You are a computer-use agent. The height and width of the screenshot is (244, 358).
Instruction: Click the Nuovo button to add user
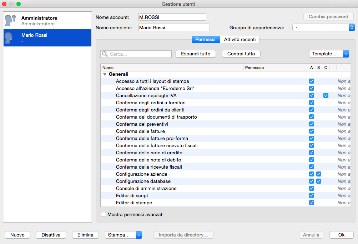click(17, 235)
